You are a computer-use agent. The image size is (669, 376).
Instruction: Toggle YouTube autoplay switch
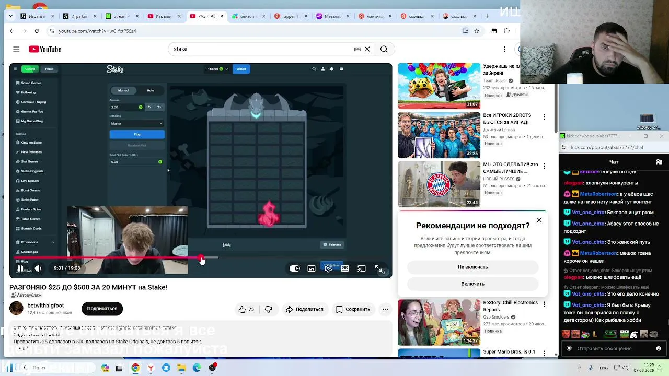295,268
